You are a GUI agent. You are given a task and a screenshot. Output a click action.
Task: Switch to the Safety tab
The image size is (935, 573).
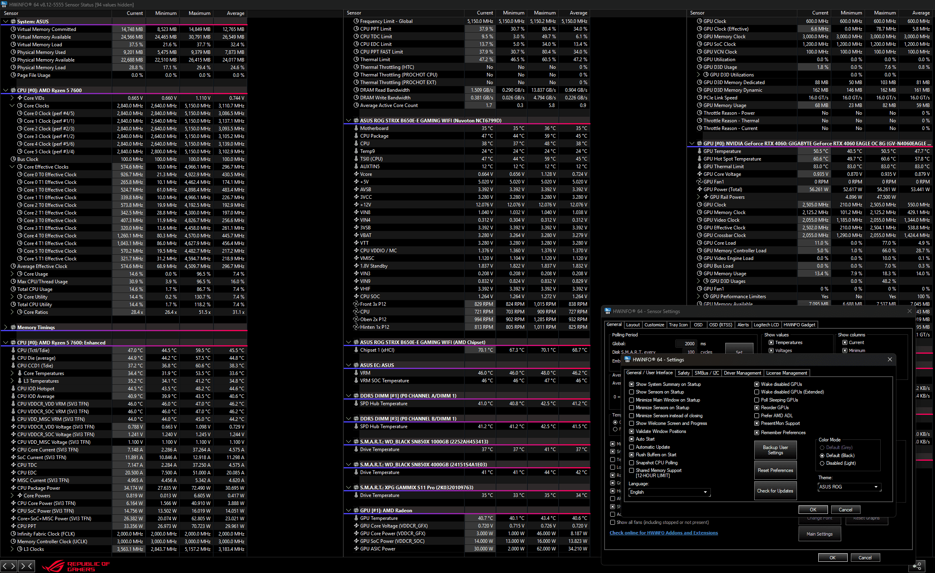pyautogui.click(x=683, y=373)
